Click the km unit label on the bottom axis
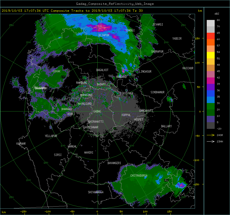230x215 pixels. click(4, 212)
